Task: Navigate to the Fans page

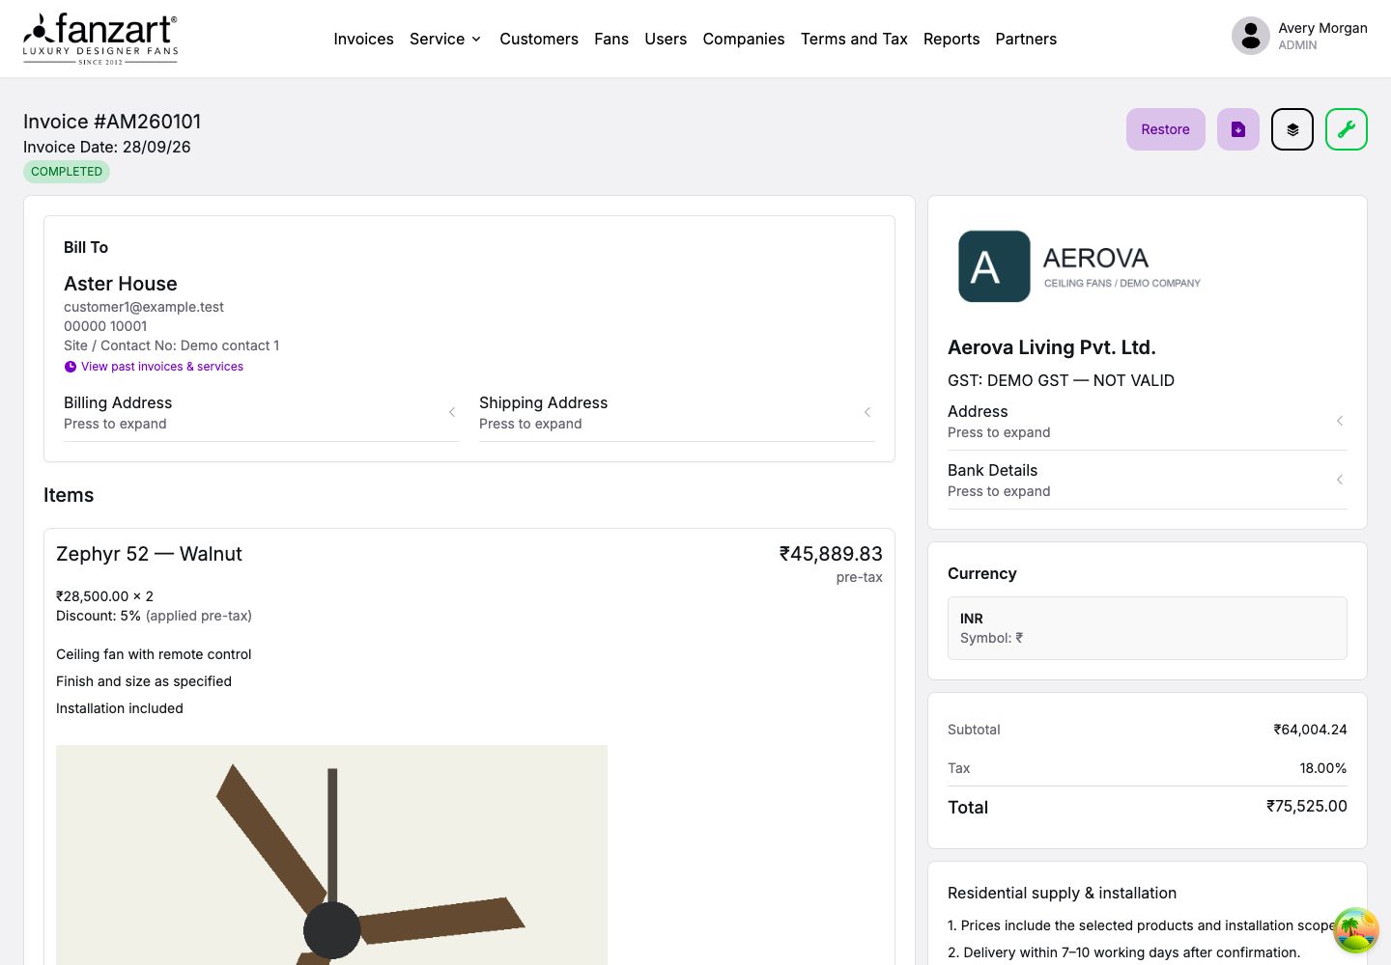Action: [611, 39]
